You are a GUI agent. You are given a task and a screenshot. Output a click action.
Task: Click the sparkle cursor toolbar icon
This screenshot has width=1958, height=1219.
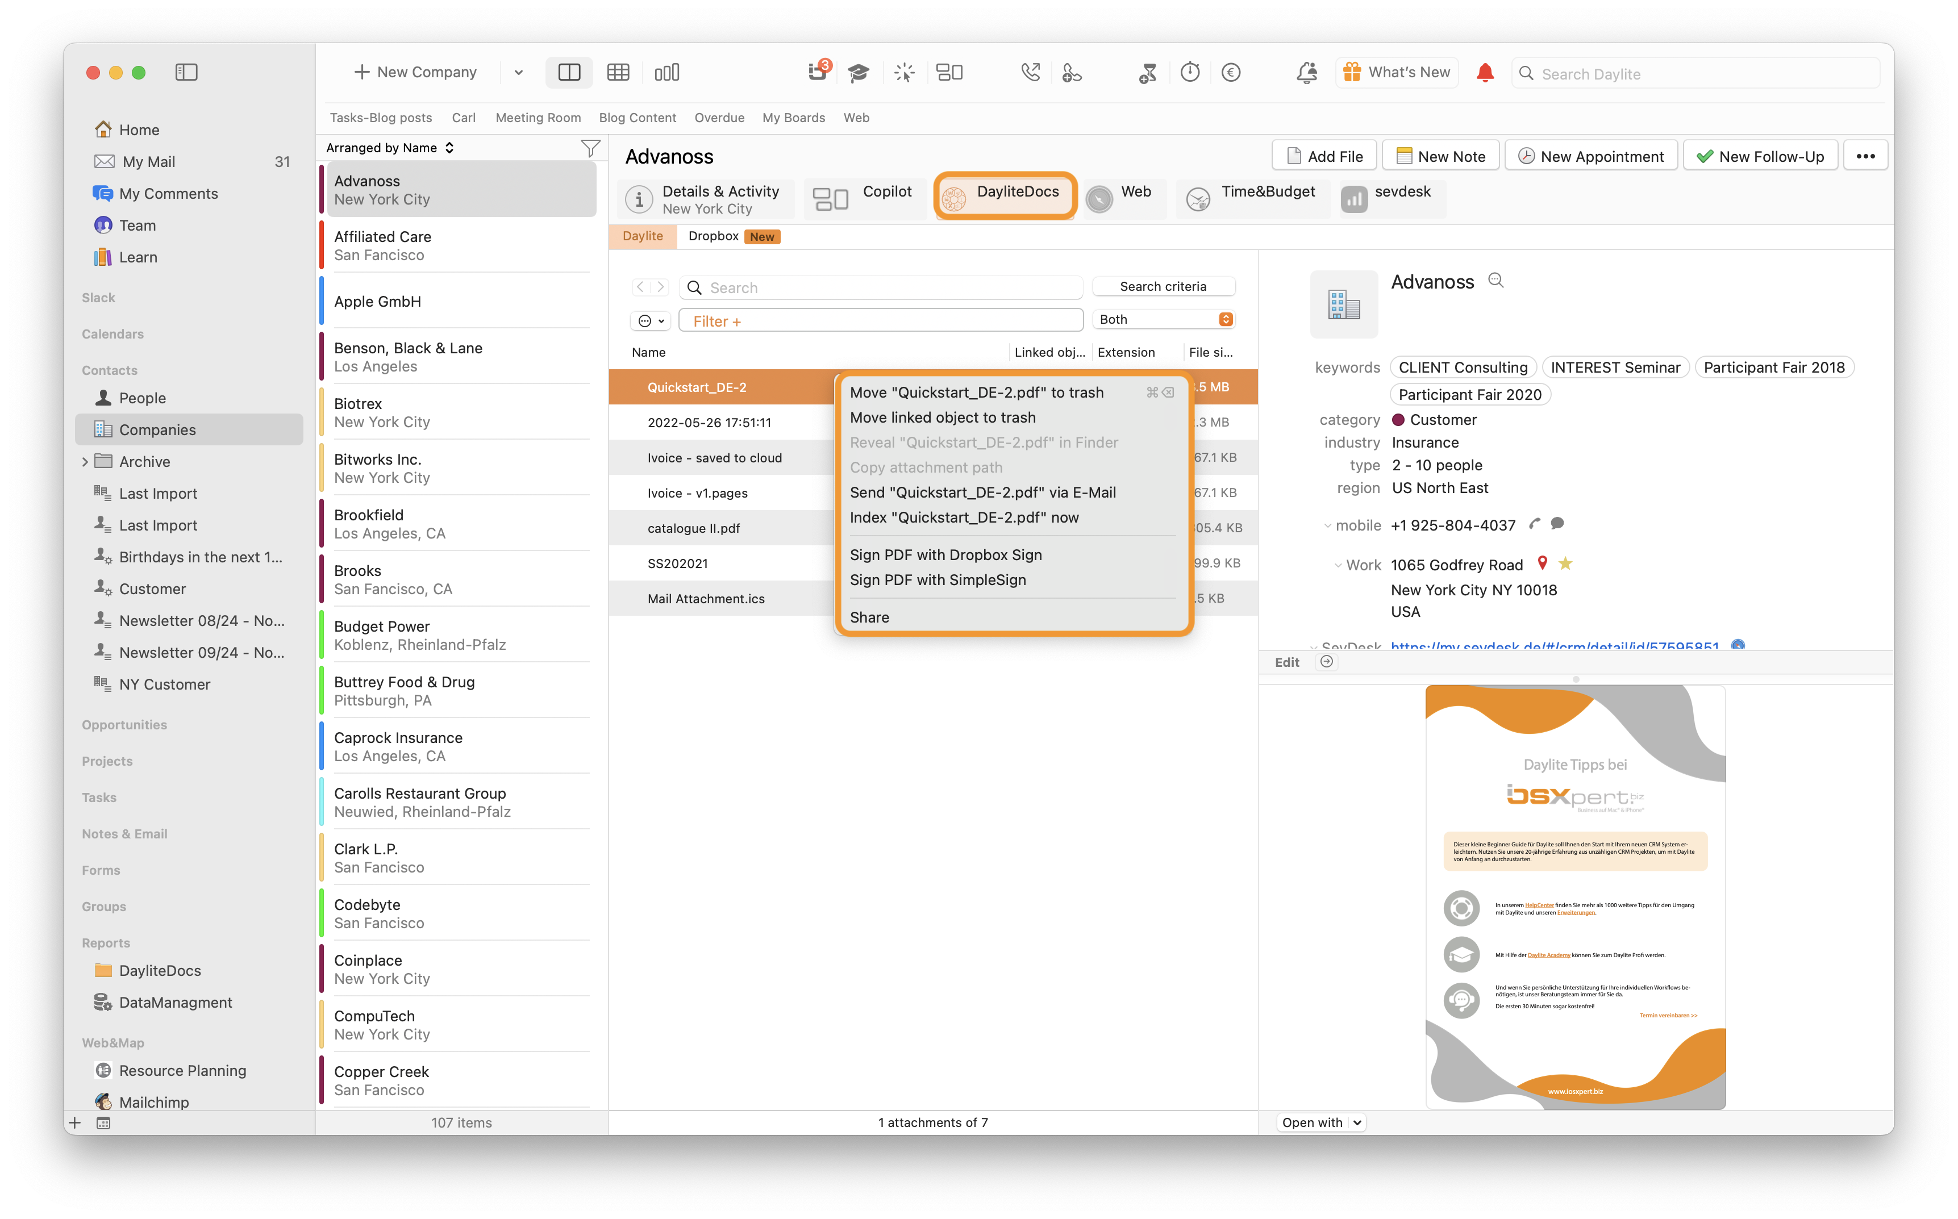point(904,73)
